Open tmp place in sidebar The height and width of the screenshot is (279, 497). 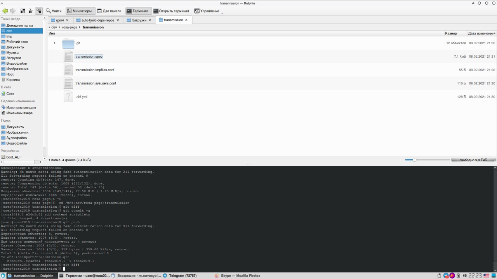pyautogui.click(x=21, y=36)
